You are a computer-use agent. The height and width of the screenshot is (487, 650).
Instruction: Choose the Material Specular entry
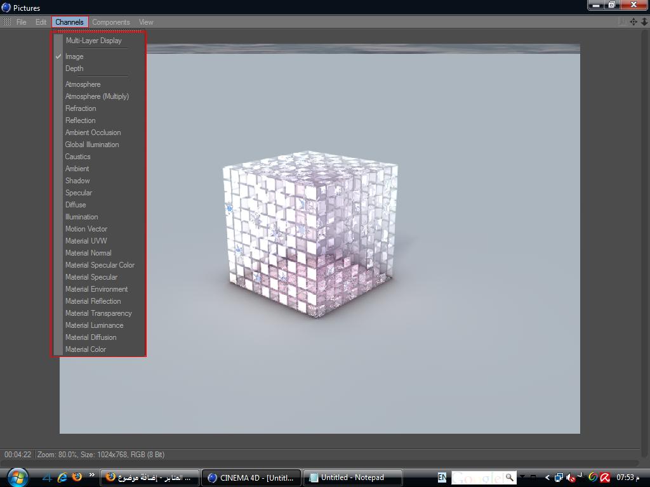coord(100,276)
